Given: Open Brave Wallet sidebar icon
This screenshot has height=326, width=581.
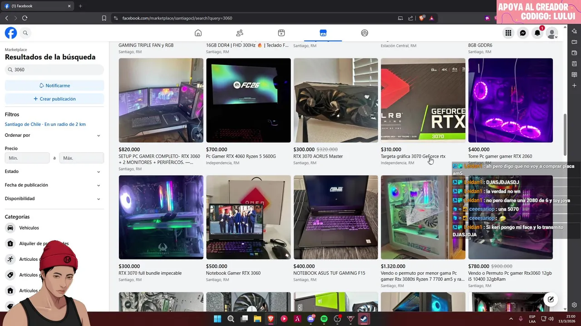Looking at the screenshot, I should point(574,53).
